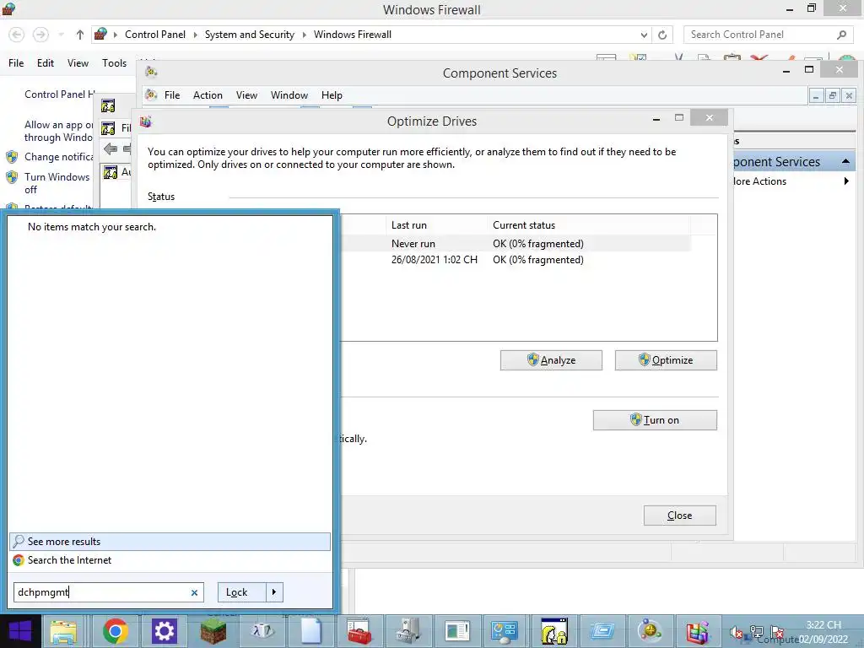Screen dimensions: 864x648
Task: Click the Optimize Drives title bar icon
Action: [145, 121]
